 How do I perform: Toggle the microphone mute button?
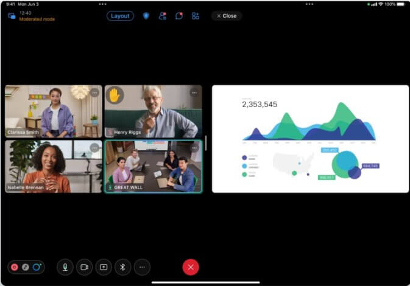[65, 267]
